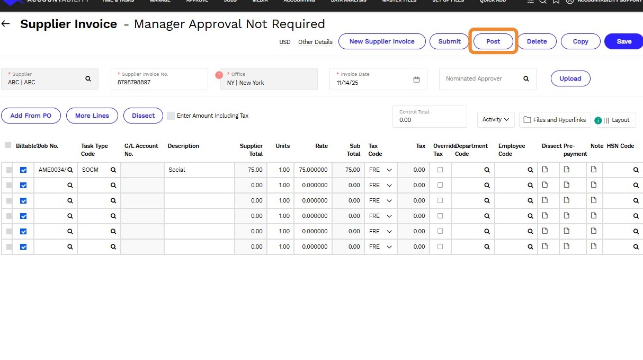Delete this supplier invoice
This screenshot has width=643, height=360.
[537, 41]
